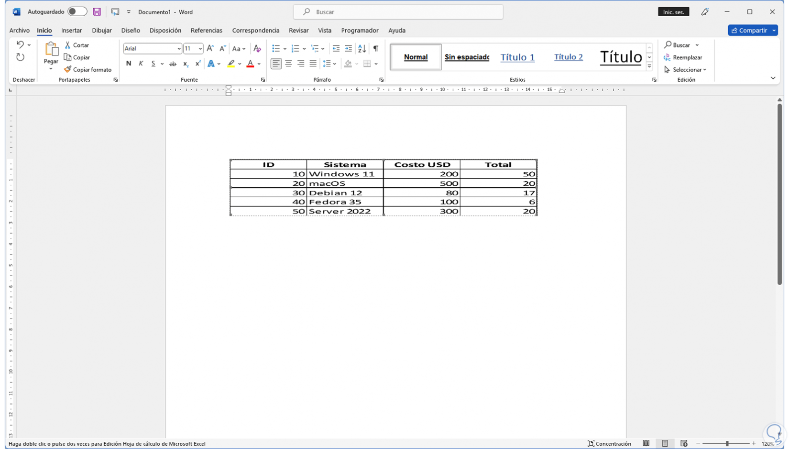Increase font size with the grow icon
The width and height of the screenshot is (789, 449).
[x=210, y=48]
